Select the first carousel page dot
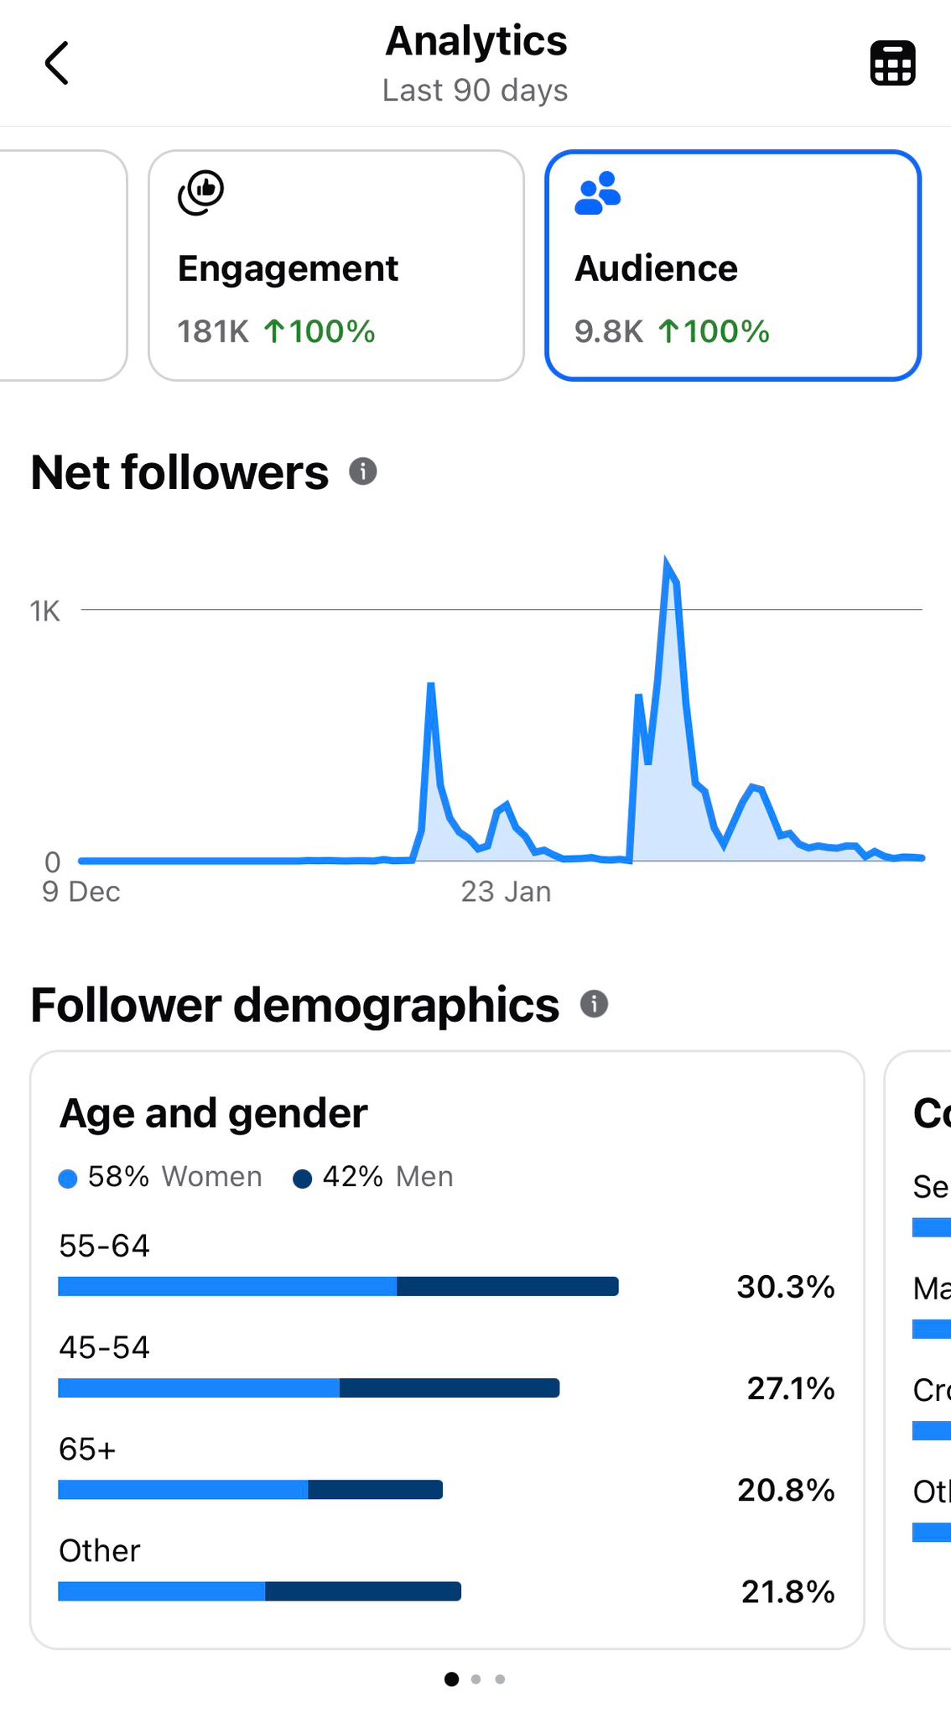951x1718 pixels. 452,1679
